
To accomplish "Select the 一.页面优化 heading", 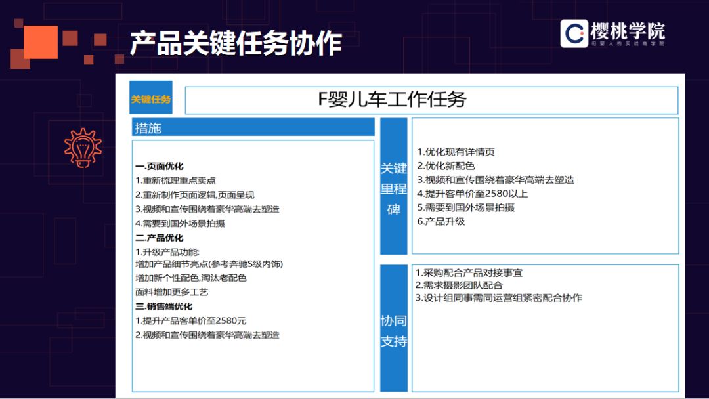I will 160,166.
